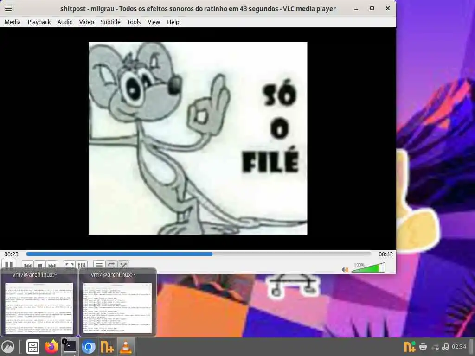Viewport: 475px width, 356px height.
Task: Open the printer tray icon
Action: point(423,347)
